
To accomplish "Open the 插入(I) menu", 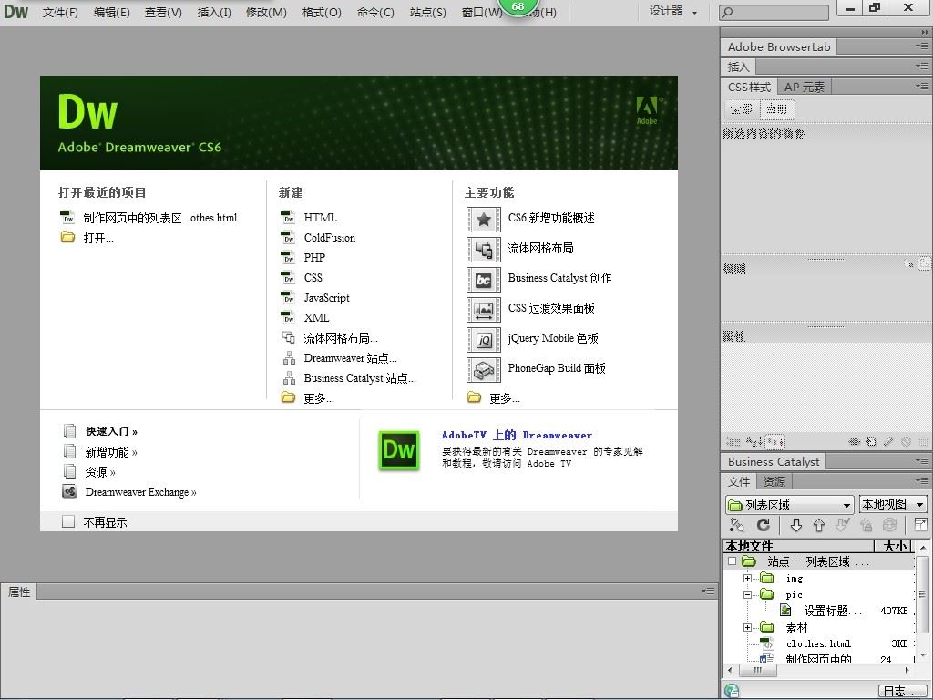I will point(214,12).
